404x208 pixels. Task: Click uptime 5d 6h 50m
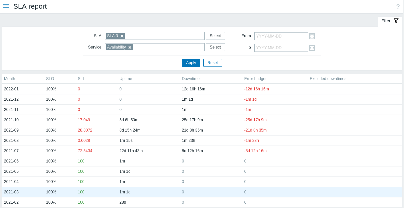tap(129, 120)
